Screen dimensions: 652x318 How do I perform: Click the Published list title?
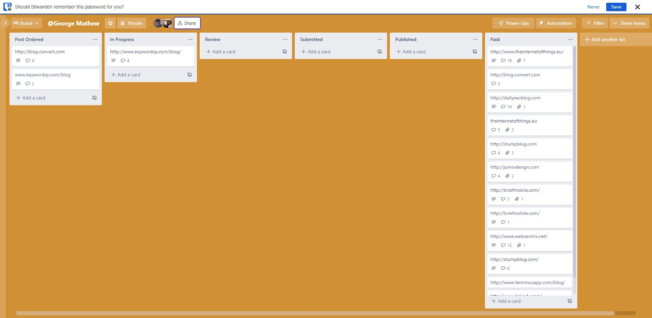pyautogui.click(x=406, y=39)
